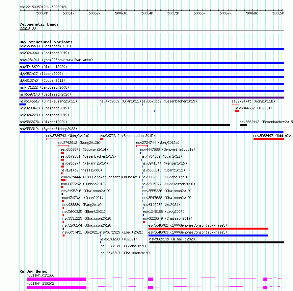Open the nsv5948699 (Almarri2020) variant

pos(43,67)
